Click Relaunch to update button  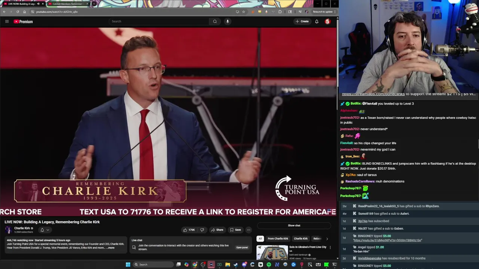(x=323, y=12)
